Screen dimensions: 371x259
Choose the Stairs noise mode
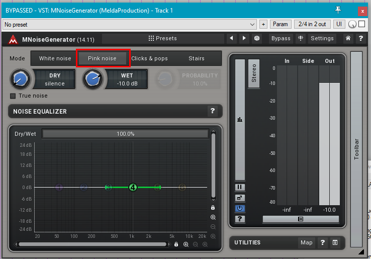pyautogui.click(x=197, y=58)
